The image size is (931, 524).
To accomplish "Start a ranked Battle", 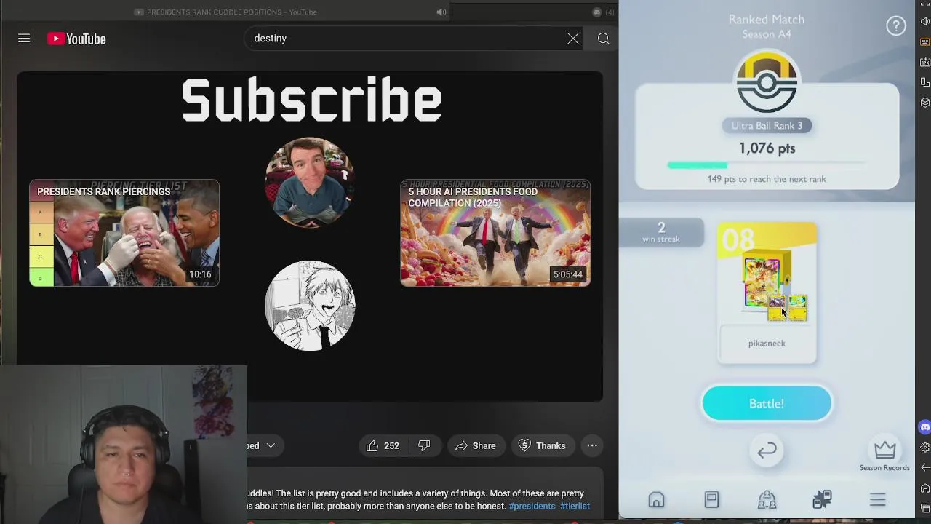I will (767, 403).
